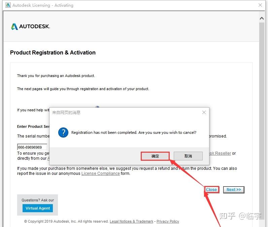
Task: Click the serial number input field
Action: [32, 147]
